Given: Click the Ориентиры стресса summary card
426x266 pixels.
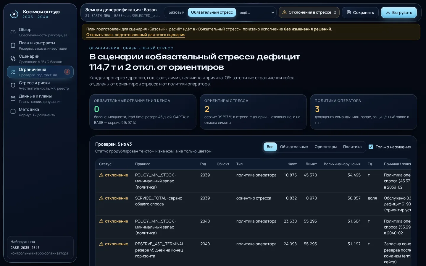Looking at the screenshot, I should click(x=253, y=112).
